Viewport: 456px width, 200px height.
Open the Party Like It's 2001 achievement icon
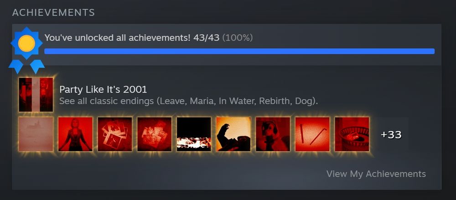(x=36, y=94)
